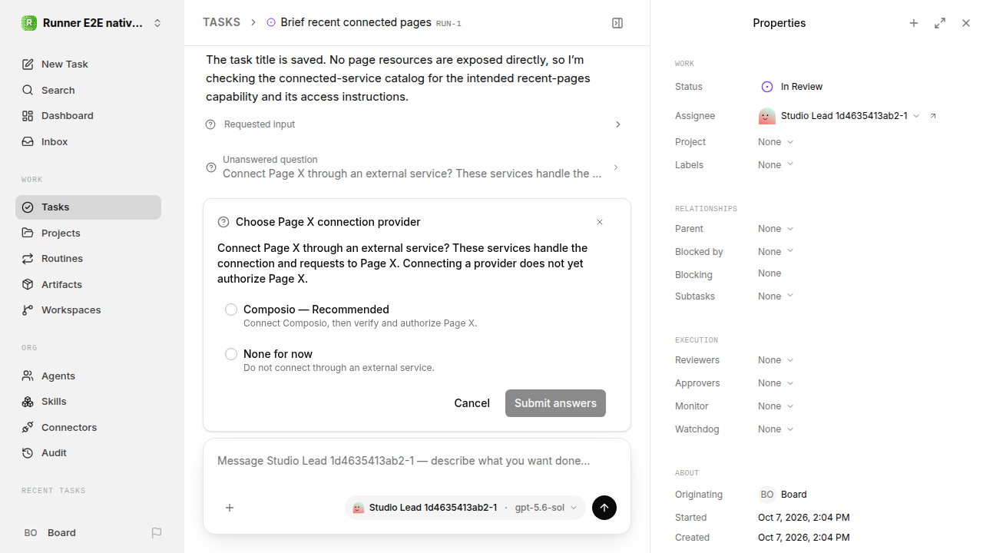The image size is (983, 553).
Task: Click the Submit answers button
Action: pos(555,403)
